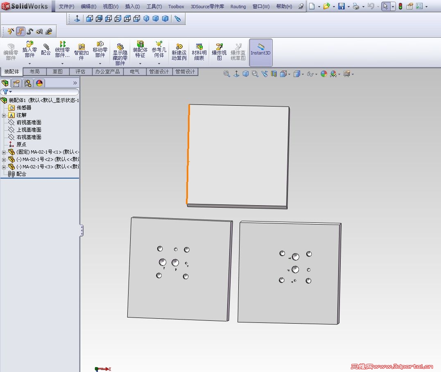Screen dimensions: 441x372
Task: Select the Move Component tool
Action: click(100, 50)
